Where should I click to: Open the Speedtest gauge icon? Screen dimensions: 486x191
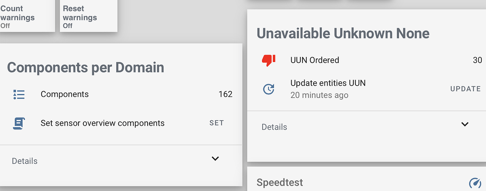coord(475,183)
